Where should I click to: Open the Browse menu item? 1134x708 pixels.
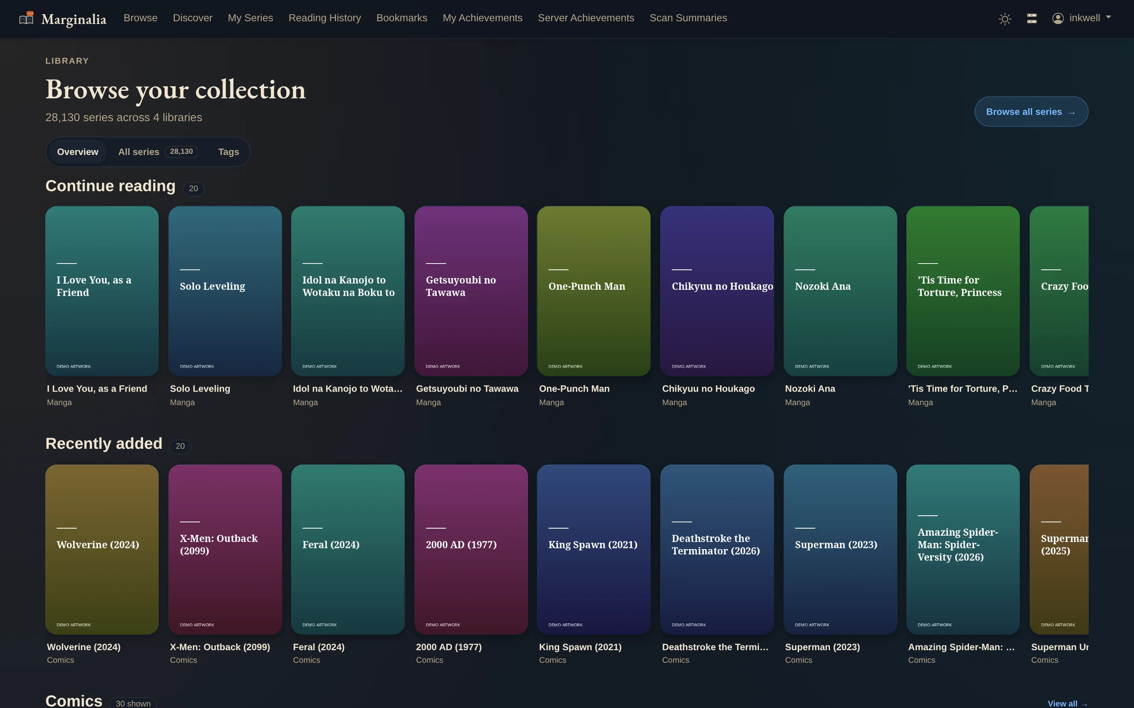[141, 18]
